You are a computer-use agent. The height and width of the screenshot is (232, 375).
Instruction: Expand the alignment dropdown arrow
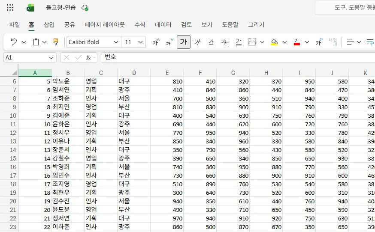click(x=359, y=42)
